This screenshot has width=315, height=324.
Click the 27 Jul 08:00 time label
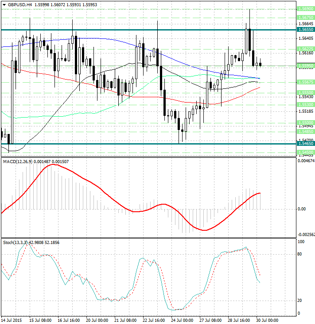(210, 320)
